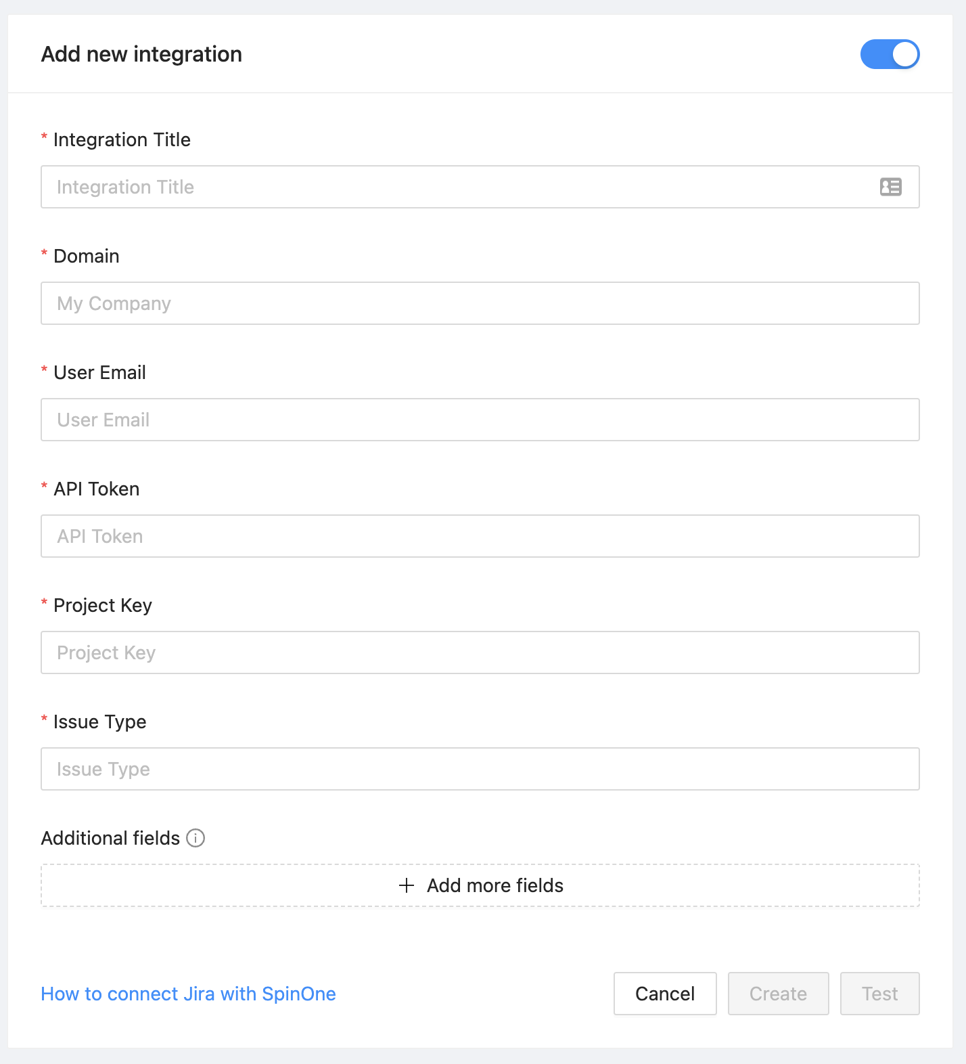Screen dimensions: 966x1064
Task: Focus the Issue Type input field
Action: point(480,769)
